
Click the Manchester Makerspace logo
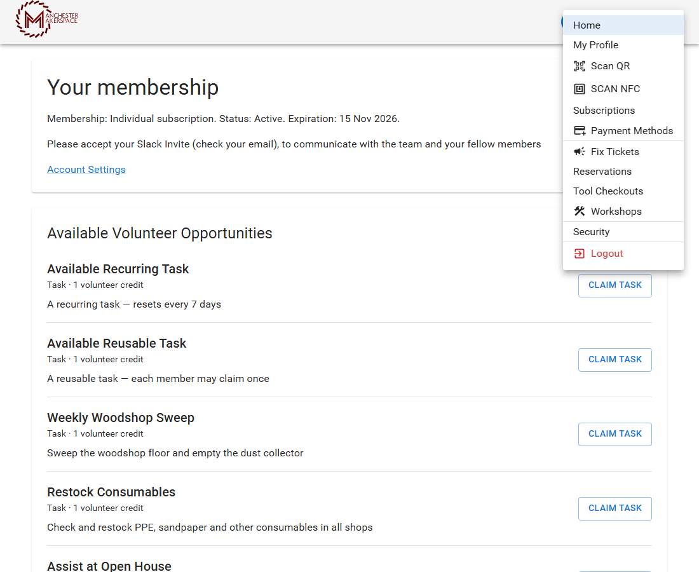coord(46,19)
